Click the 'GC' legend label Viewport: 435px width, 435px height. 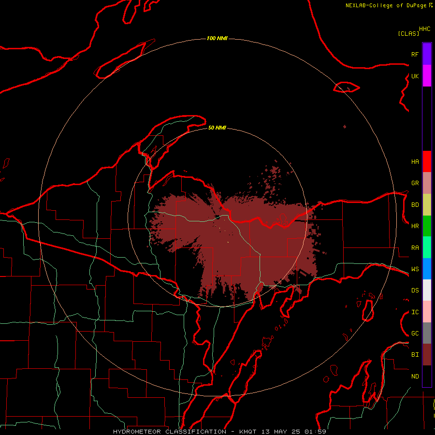click(415, 333)
